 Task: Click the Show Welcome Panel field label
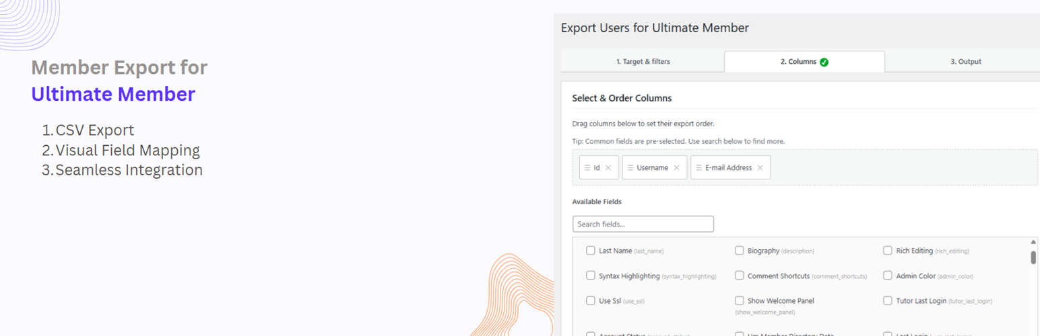click(x=781, y=300)
